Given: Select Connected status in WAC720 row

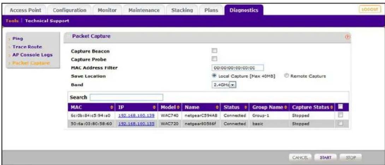Looking at the screenshot, I should click(235, 123).
